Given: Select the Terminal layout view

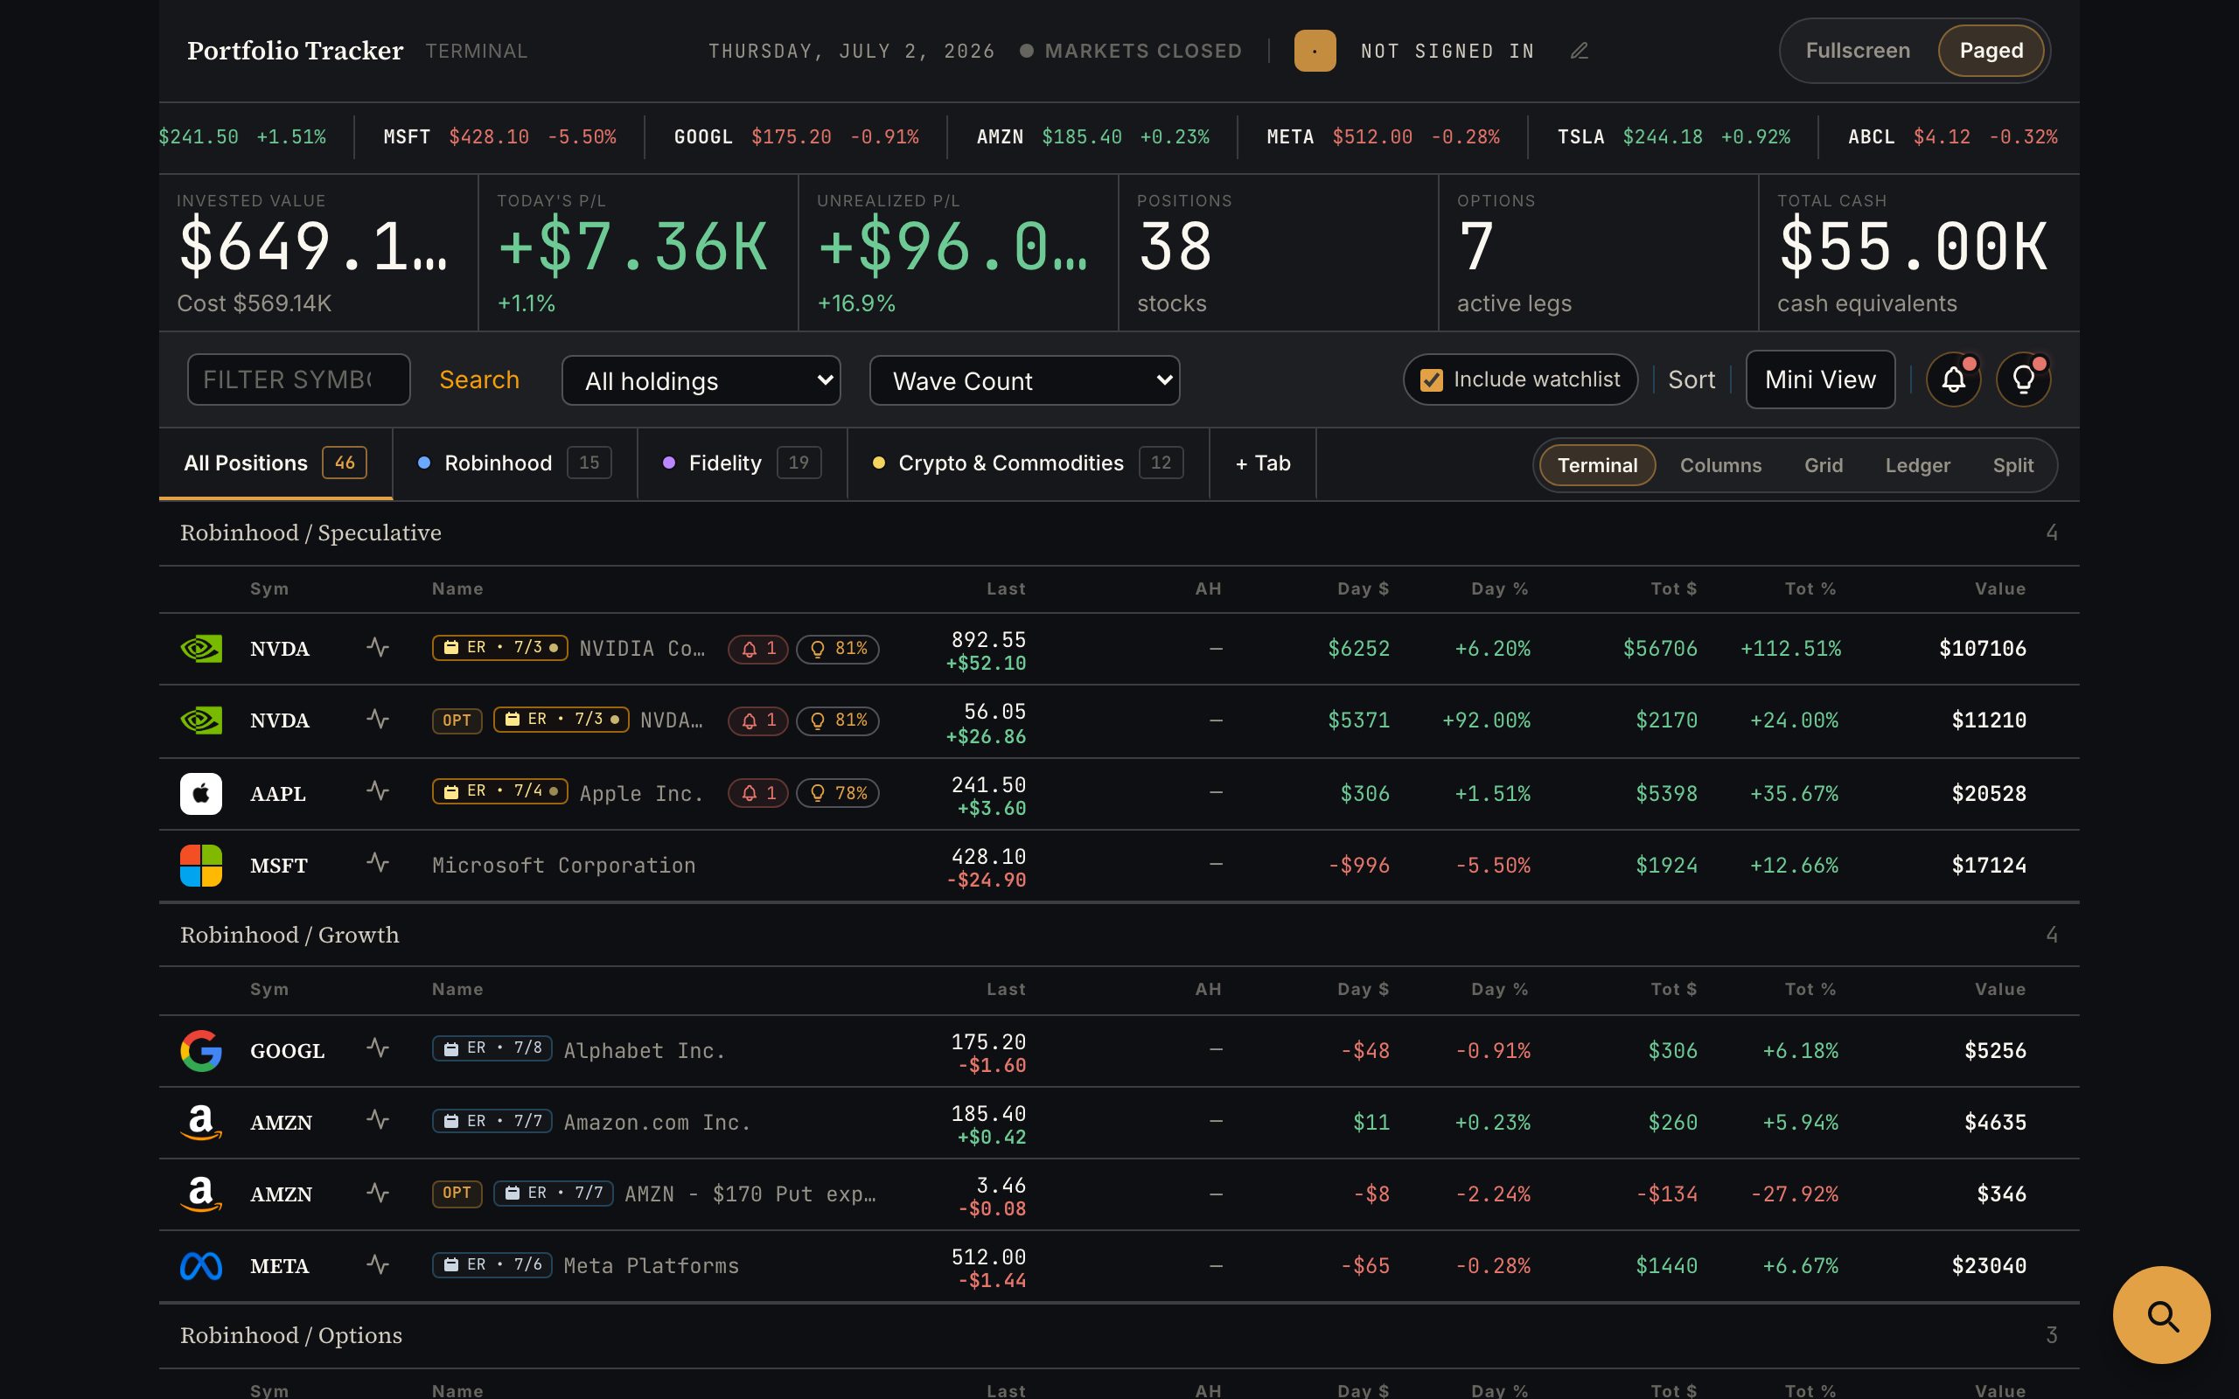Looking at the screenshot, I should click(x=1597, y=465).
